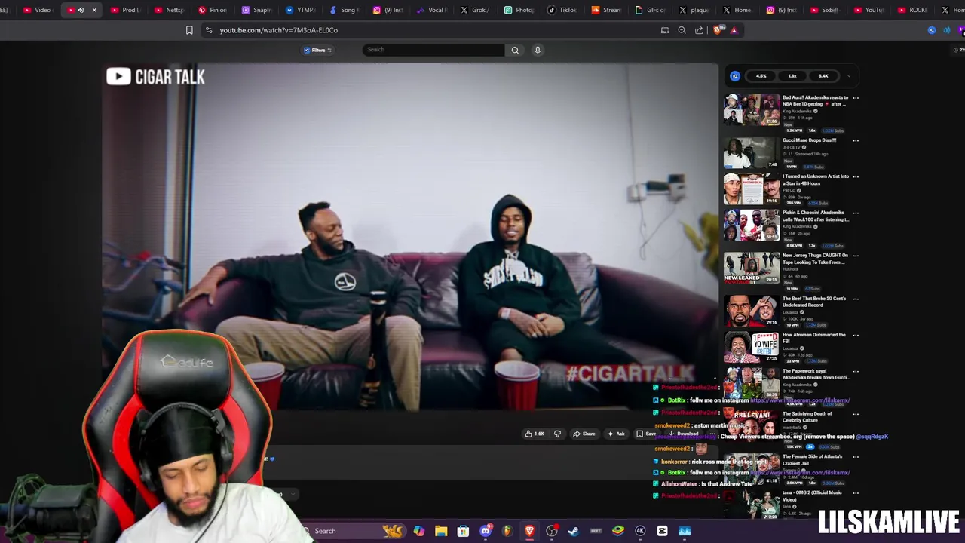Switch to the ROCKS browser tab

point(912,10)
